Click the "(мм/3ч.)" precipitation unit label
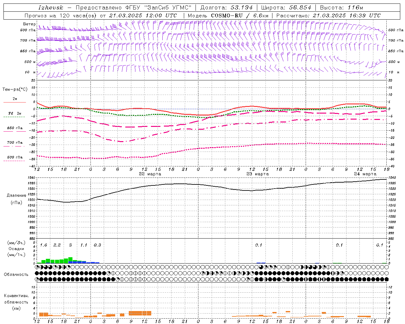Viewport: 405px width, 324px height. pyautogui.click(x=16, y=243)
